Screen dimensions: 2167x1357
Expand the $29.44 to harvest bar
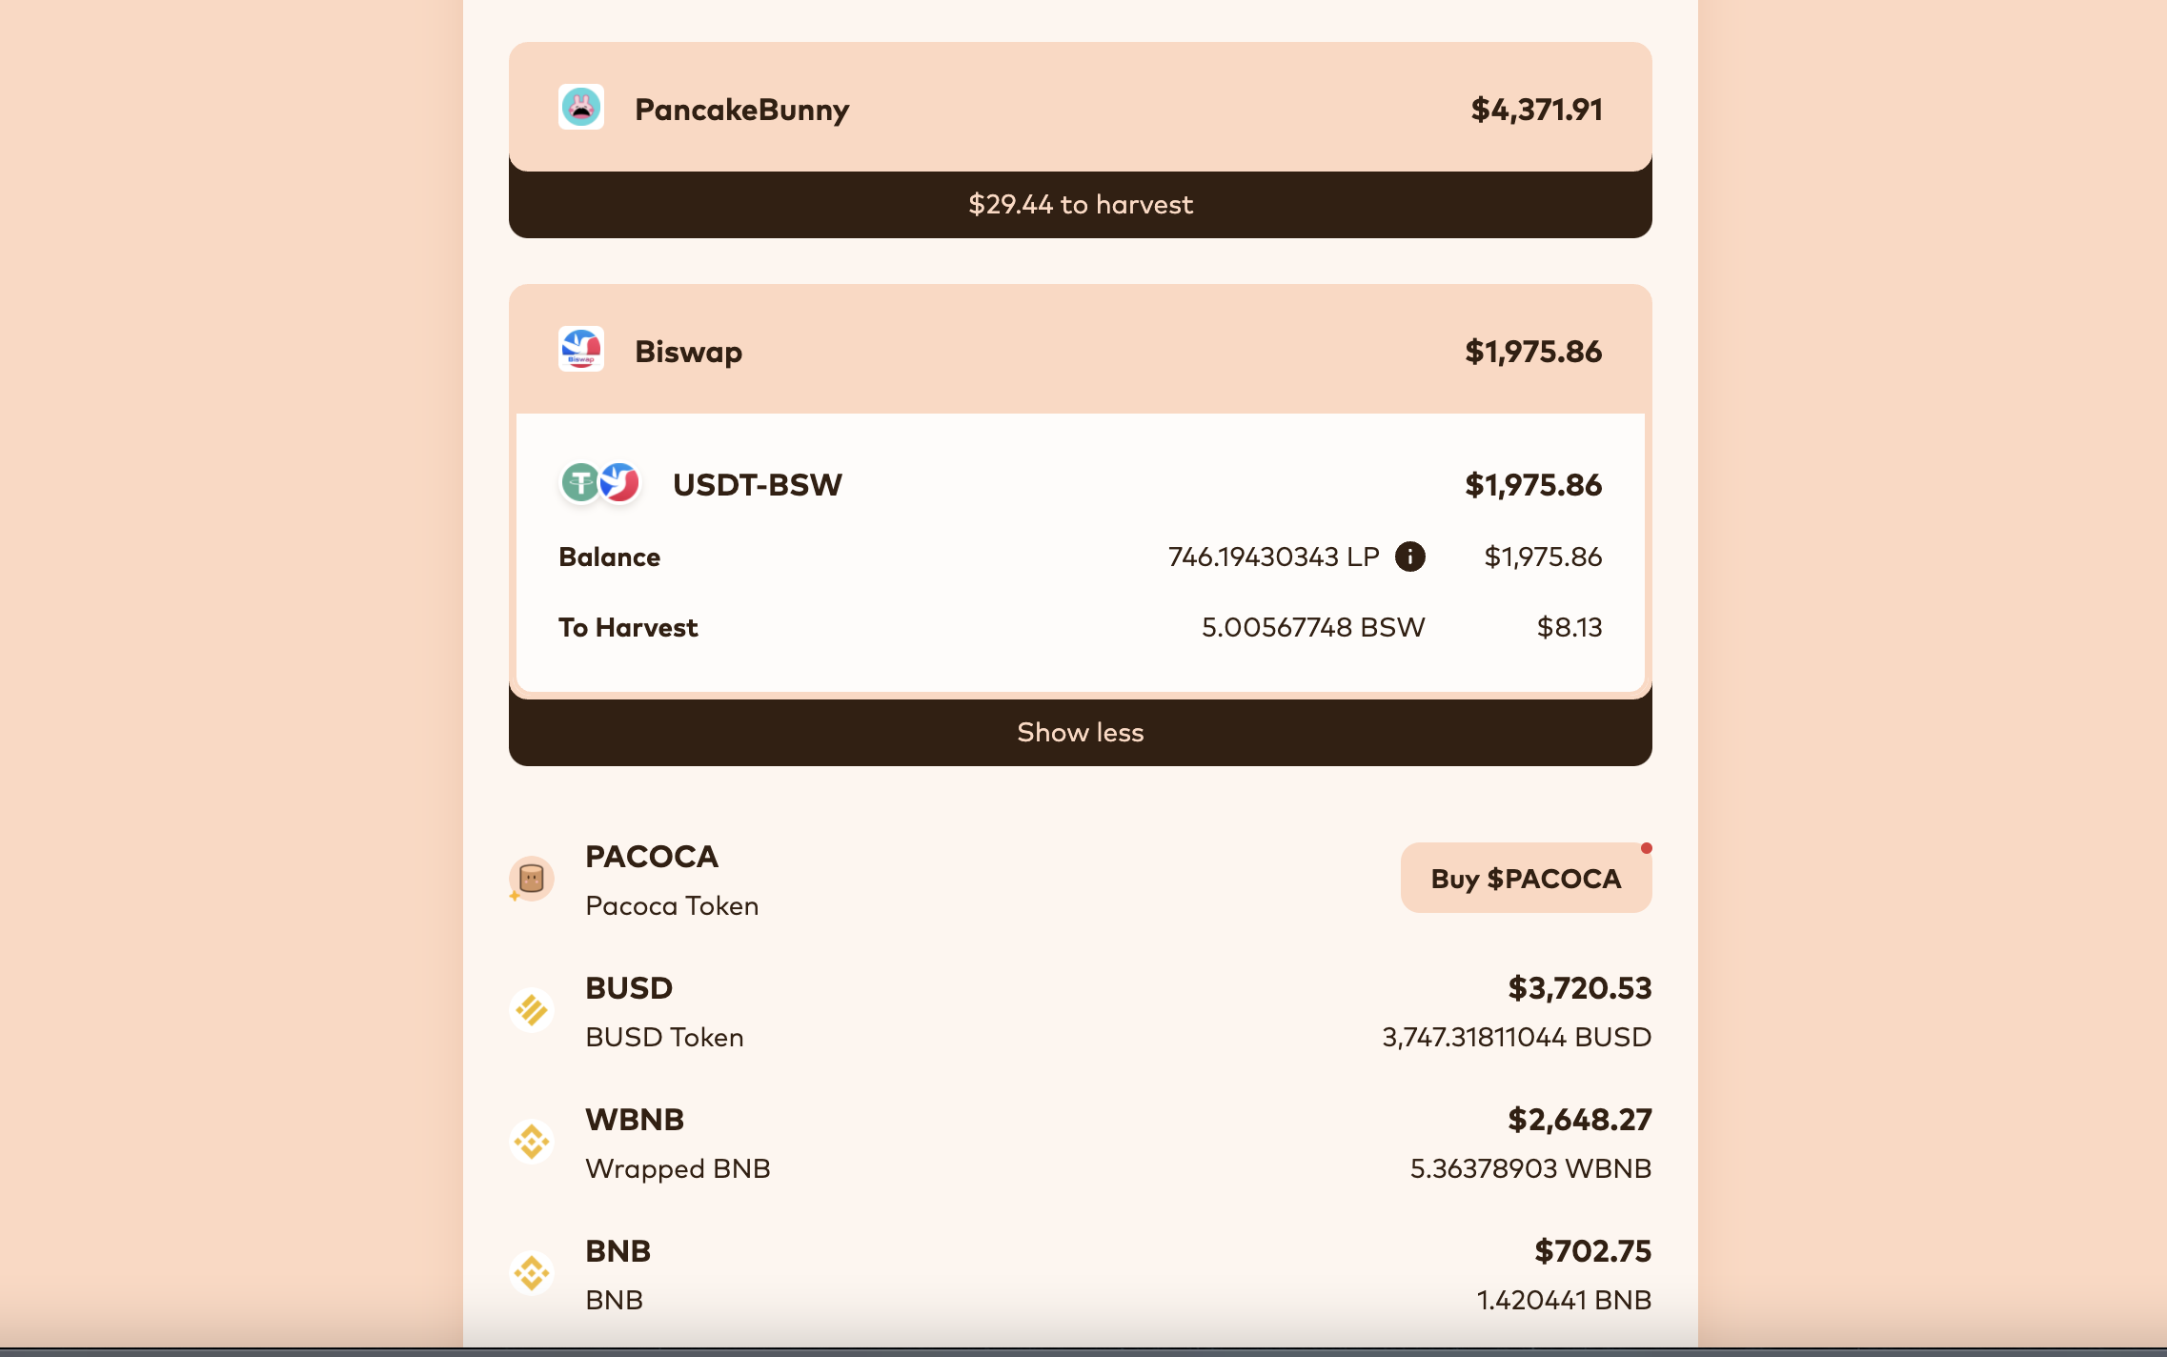coord(1080,203)
